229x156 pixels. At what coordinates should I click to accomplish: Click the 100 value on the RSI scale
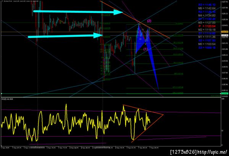click(x=223, y=99)
